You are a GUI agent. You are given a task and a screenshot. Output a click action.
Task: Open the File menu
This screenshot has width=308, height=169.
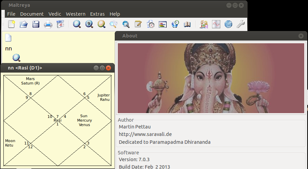(11, 14)
